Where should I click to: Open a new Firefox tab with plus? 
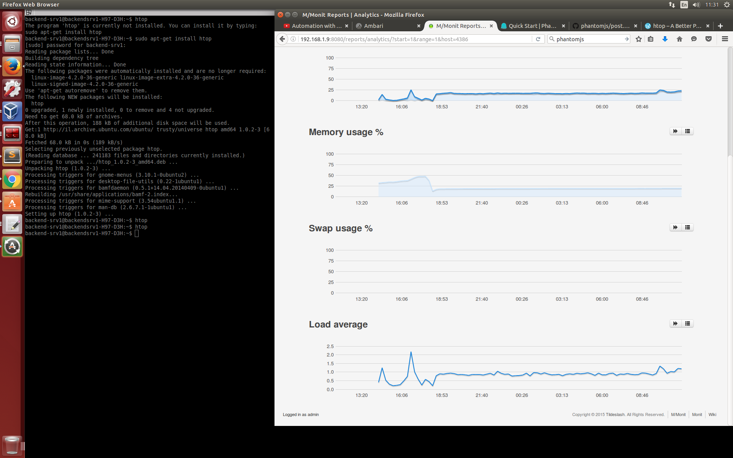point(720,26)
